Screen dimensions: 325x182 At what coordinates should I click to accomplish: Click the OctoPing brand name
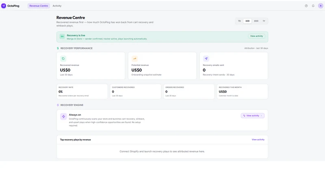13,6
